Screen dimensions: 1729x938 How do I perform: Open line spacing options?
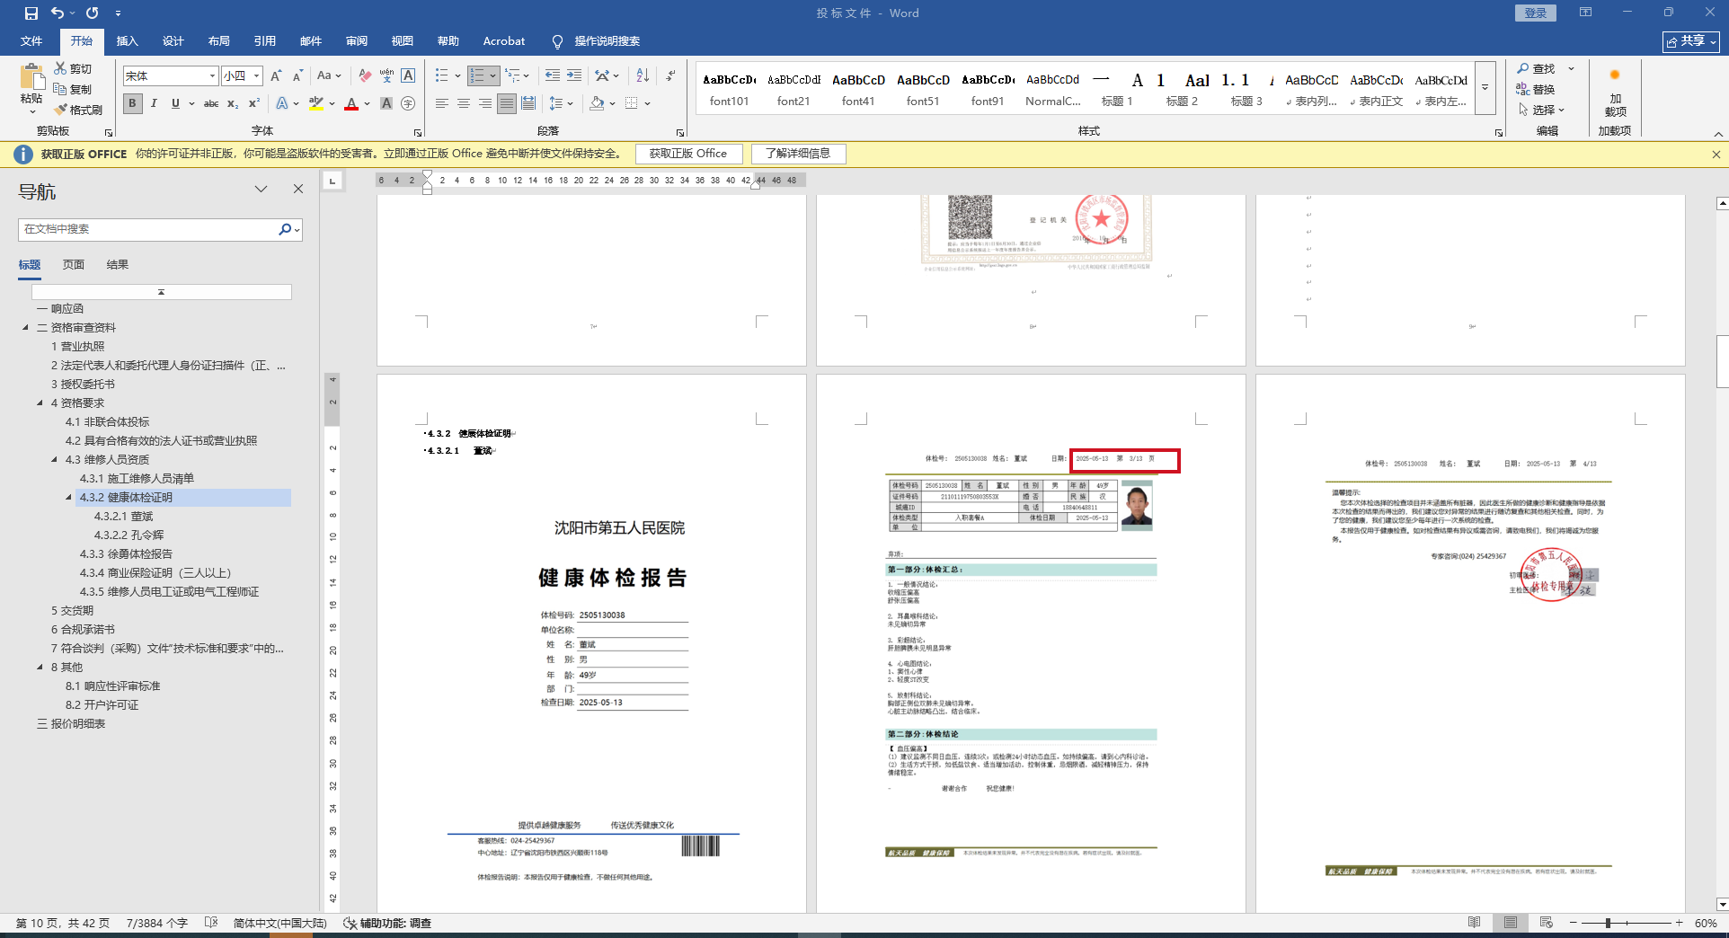pyautogui.click(x=561, y=103)
